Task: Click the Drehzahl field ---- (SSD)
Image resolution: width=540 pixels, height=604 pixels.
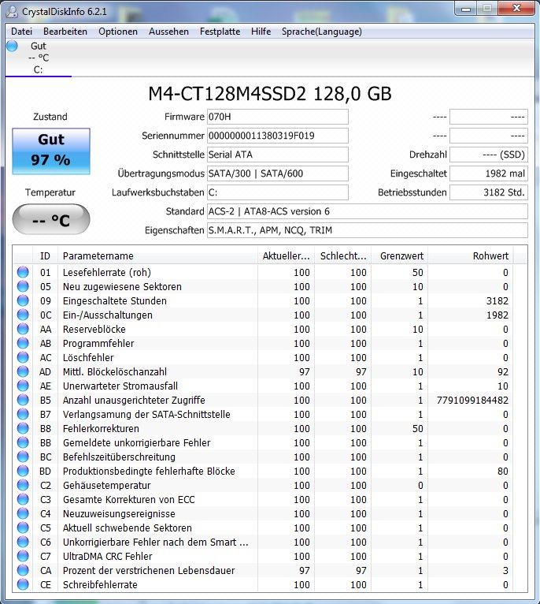Action: tap(489, 155)
